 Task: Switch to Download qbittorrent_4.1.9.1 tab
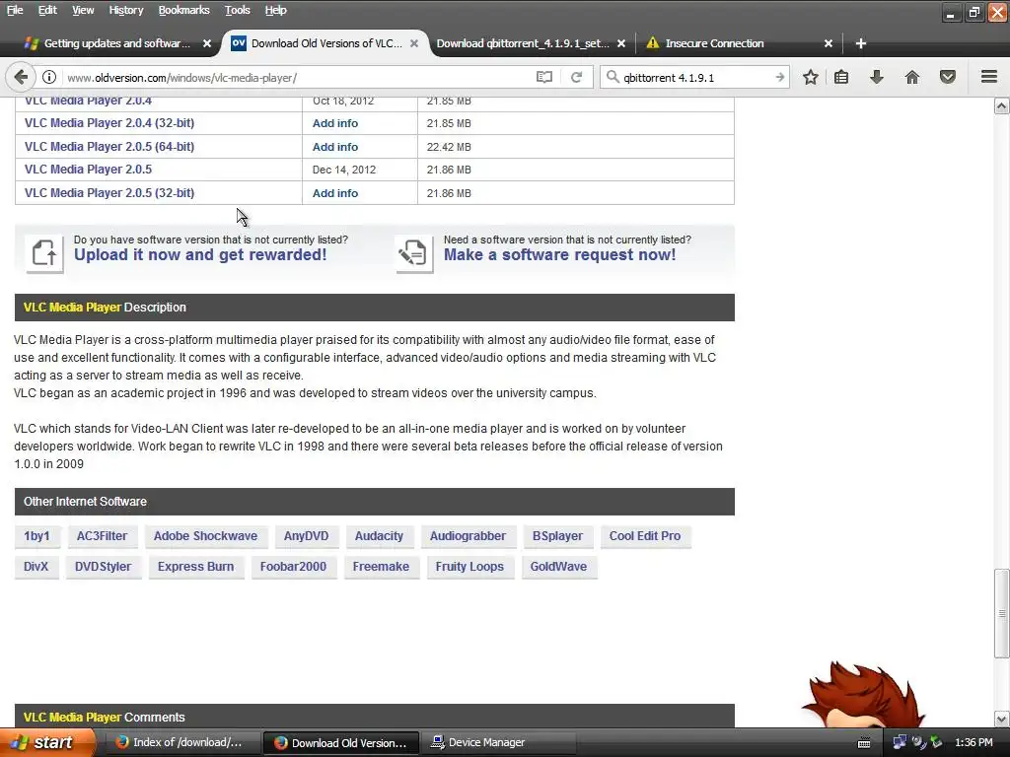tap(523, 43)
